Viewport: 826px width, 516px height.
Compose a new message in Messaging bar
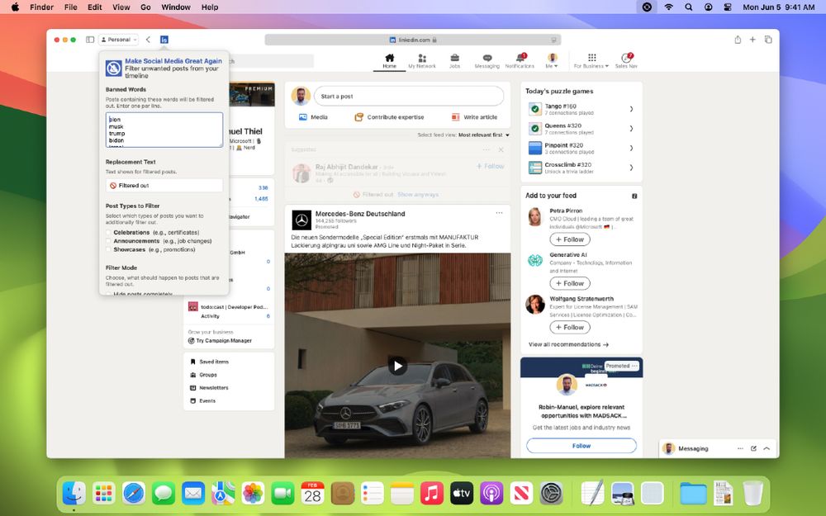pos(753,448)
